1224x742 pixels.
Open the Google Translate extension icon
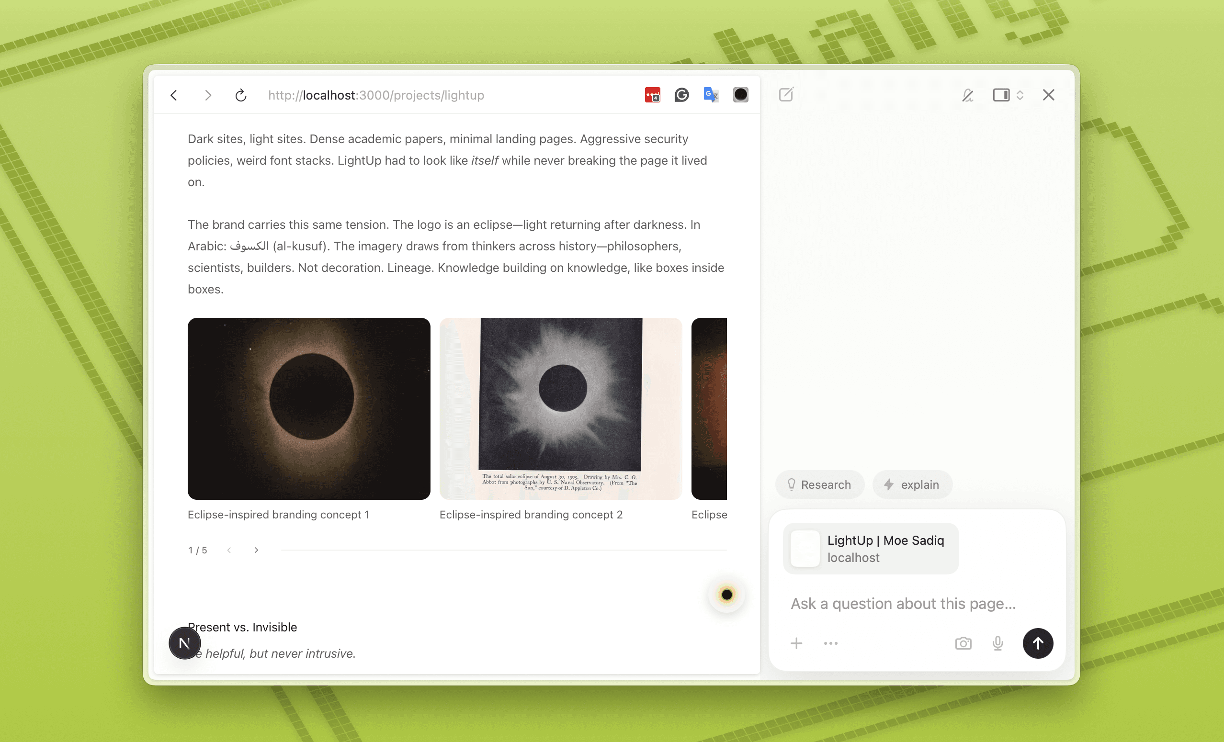[x=710, y=94]
